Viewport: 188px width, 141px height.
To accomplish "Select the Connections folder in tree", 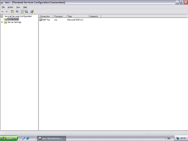I will [x=13, y=19].
